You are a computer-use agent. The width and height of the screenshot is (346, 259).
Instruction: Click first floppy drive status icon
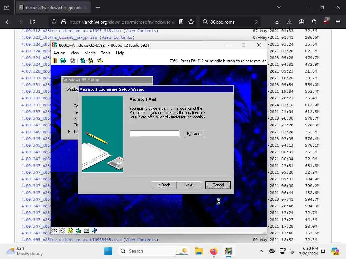point(54,231)
